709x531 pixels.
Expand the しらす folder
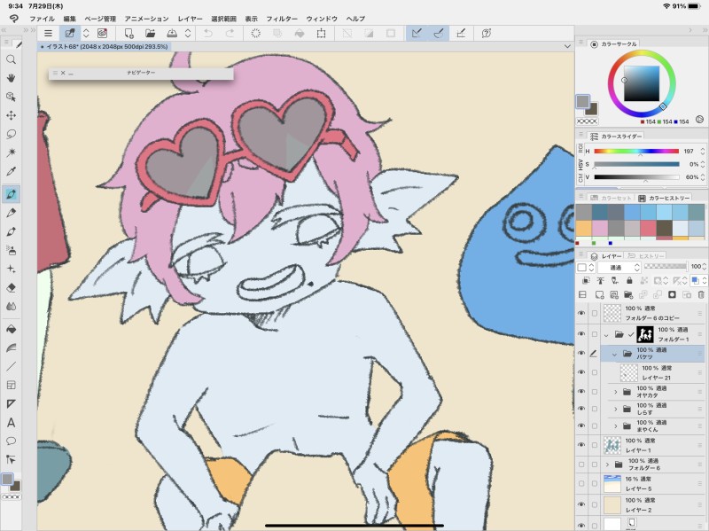tap(615, 409)
